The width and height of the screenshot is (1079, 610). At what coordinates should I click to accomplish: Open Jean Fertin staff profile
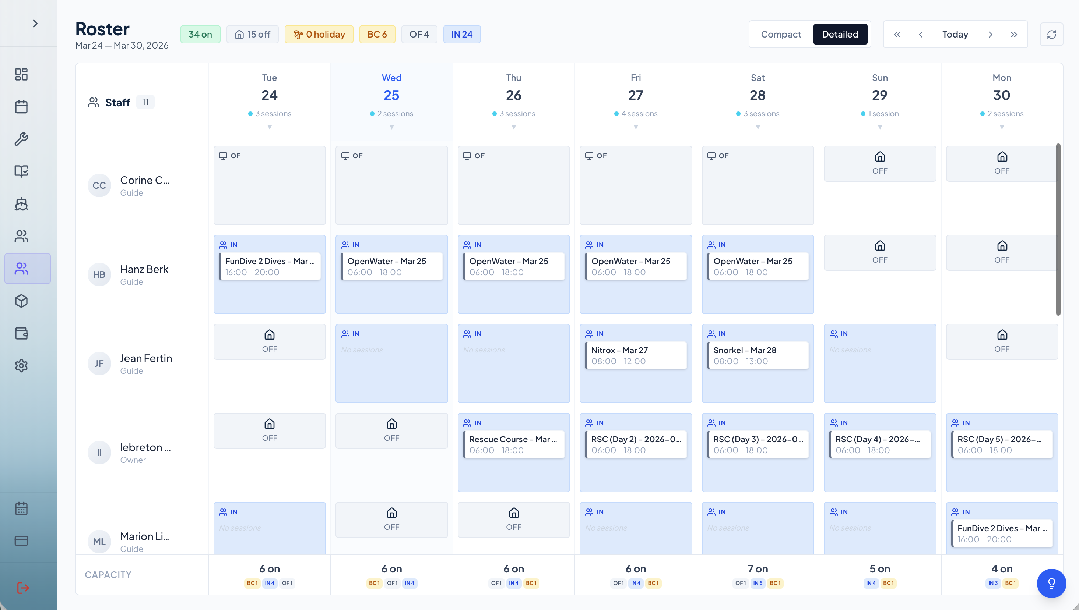[142, 363]
